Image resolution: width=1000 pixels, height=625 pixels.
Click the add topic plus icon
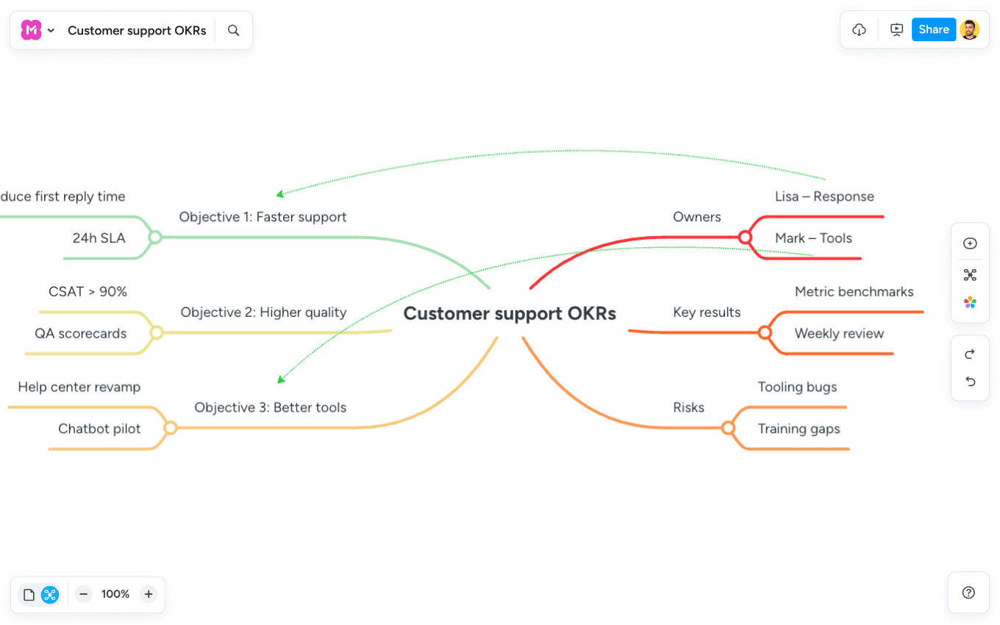tap(970, 243)
